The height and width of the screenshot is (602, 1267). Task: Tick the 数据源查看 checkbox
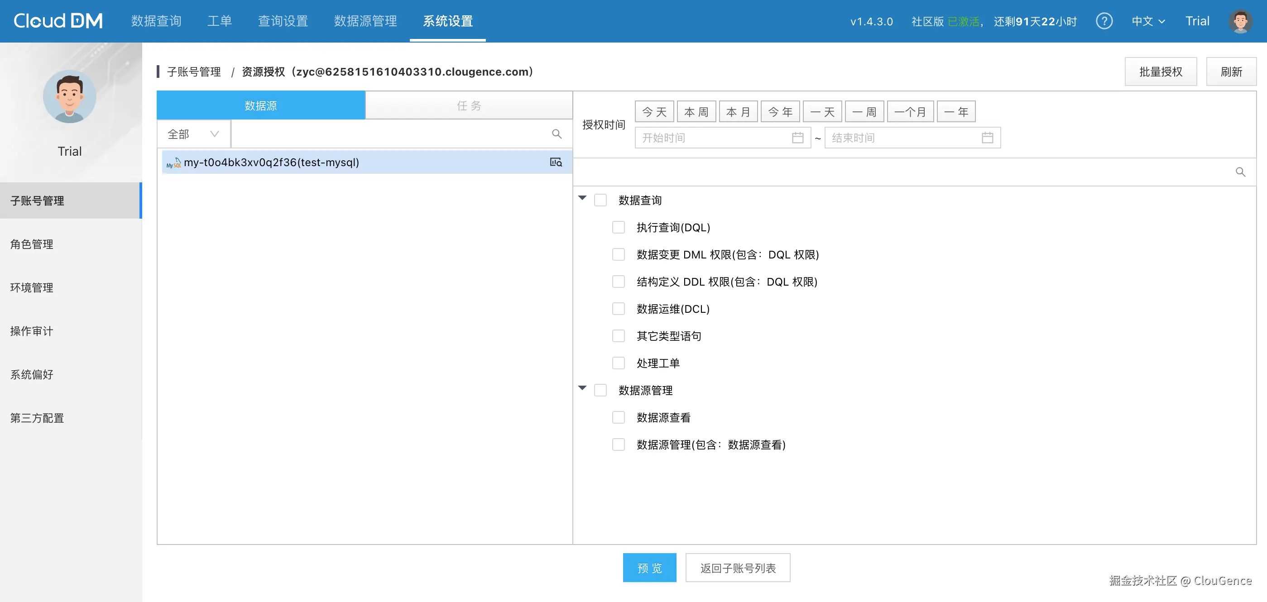[618, 418]
